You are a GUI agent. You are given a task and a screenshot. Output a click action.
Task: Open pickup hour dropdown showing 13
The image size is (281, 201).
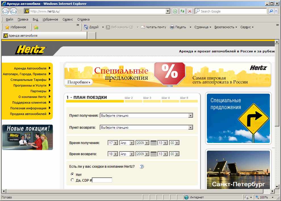[163, 143]
